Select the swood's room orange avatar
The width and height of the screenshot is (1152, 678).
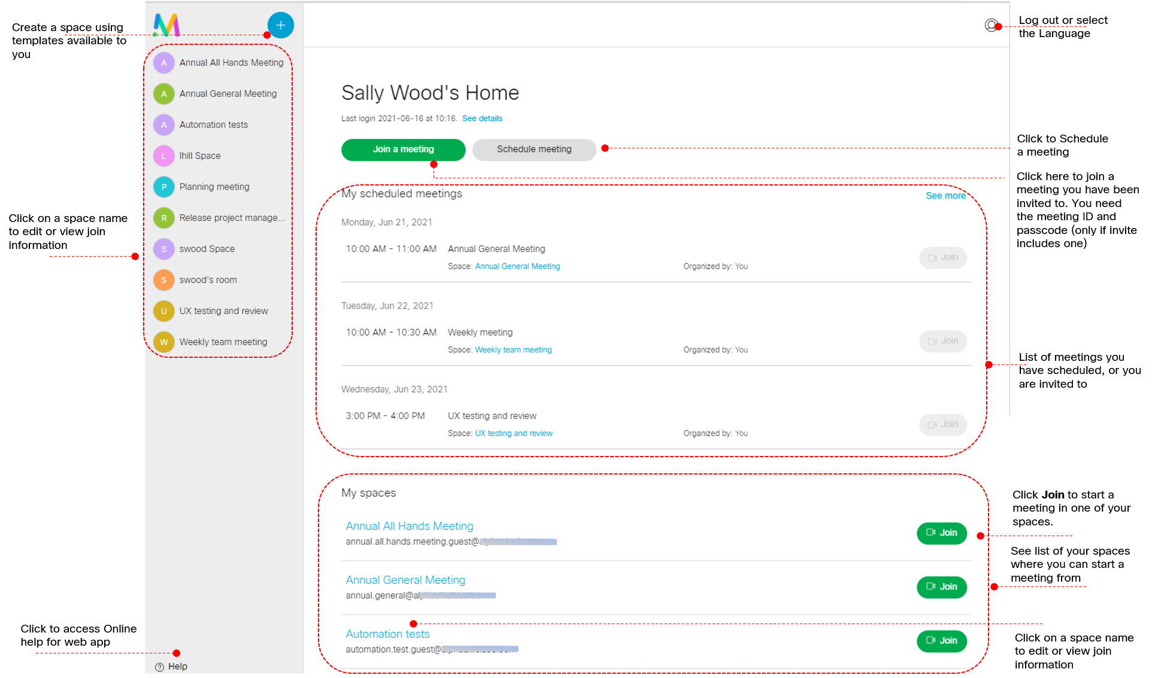163,279
